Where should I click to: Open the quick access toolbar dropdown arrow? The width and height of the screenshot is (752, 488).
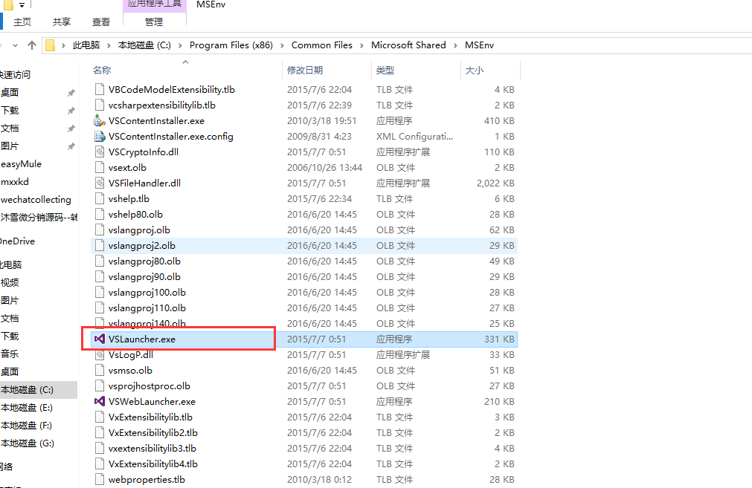22,4
